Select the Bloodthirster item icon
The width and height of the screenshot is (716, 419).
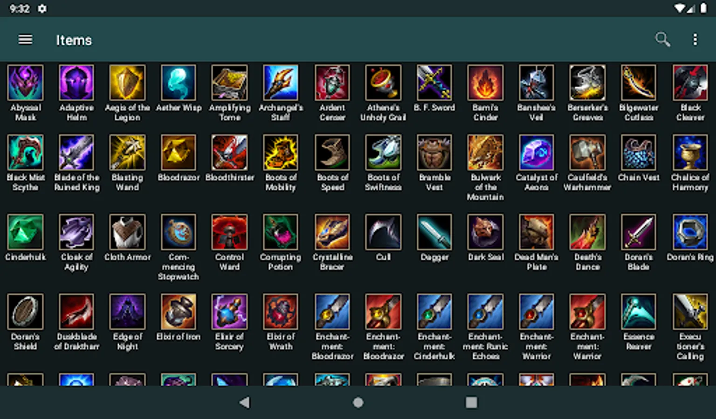coord(229,153)
